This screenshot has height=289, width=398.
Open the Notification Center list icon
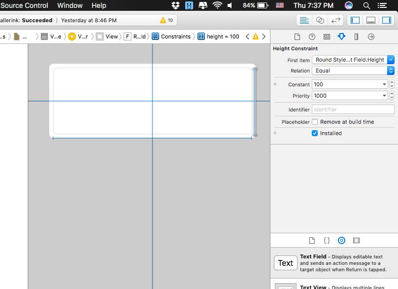click(382, 5)
